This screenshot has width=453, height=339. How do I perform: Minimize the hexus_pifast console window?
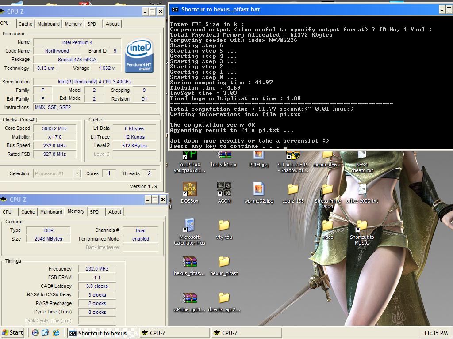[442, 10]
